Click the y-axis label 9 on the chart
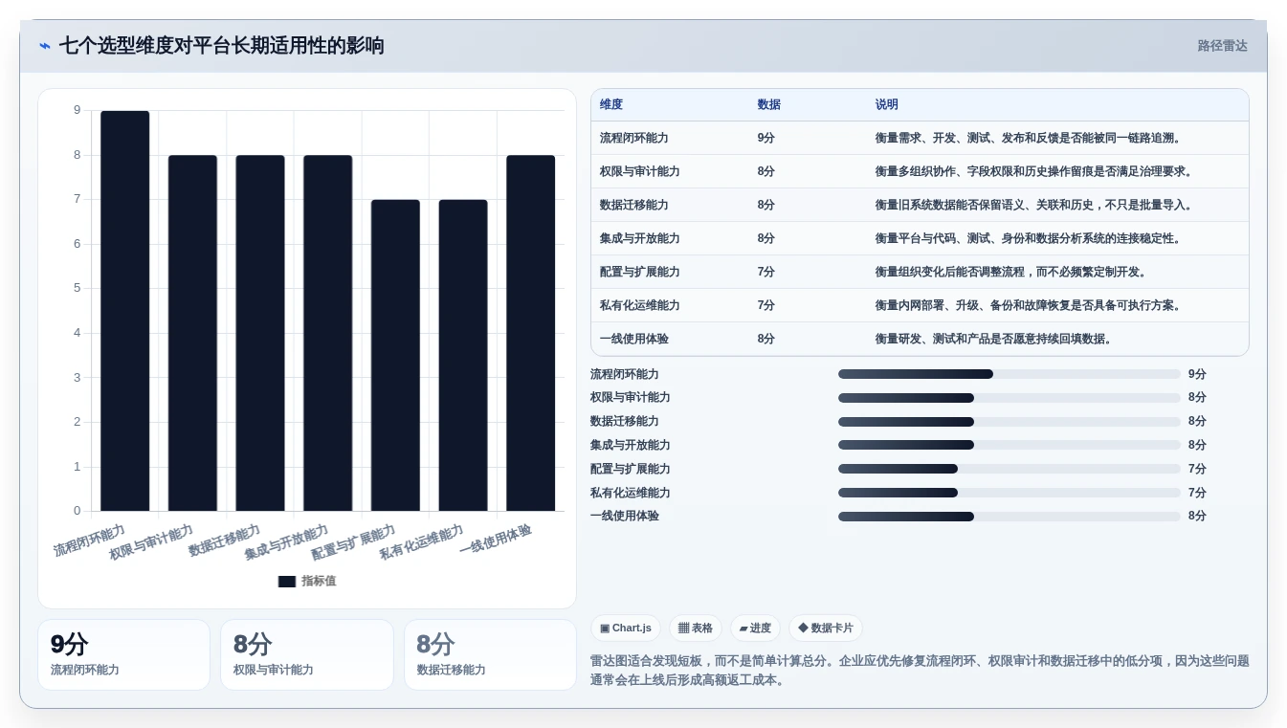This screenshot has height=728, width=1287. click(77, 110)
